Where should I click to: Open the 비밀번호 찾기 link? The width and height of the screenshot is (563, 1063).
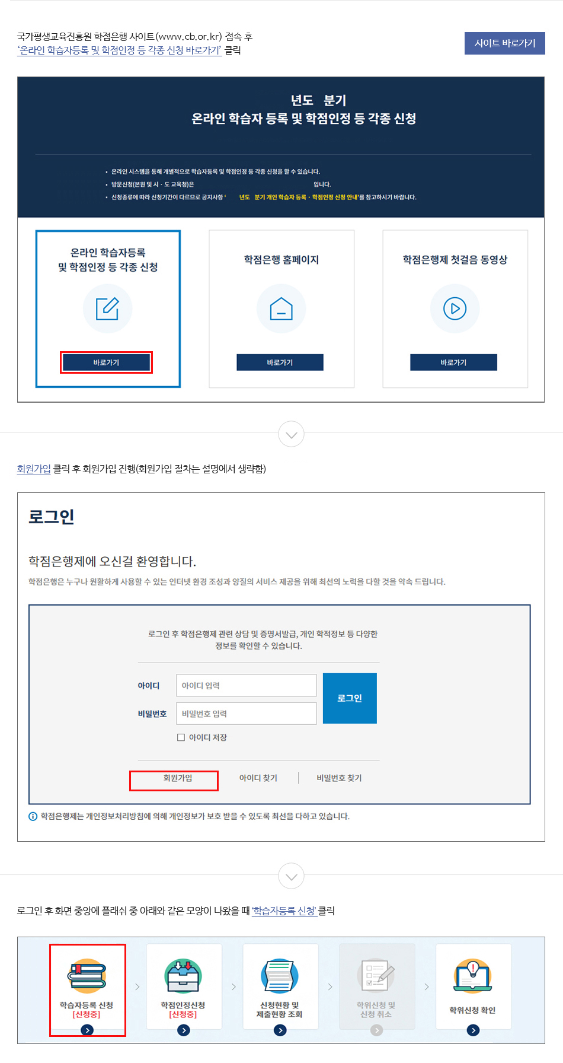339,778
